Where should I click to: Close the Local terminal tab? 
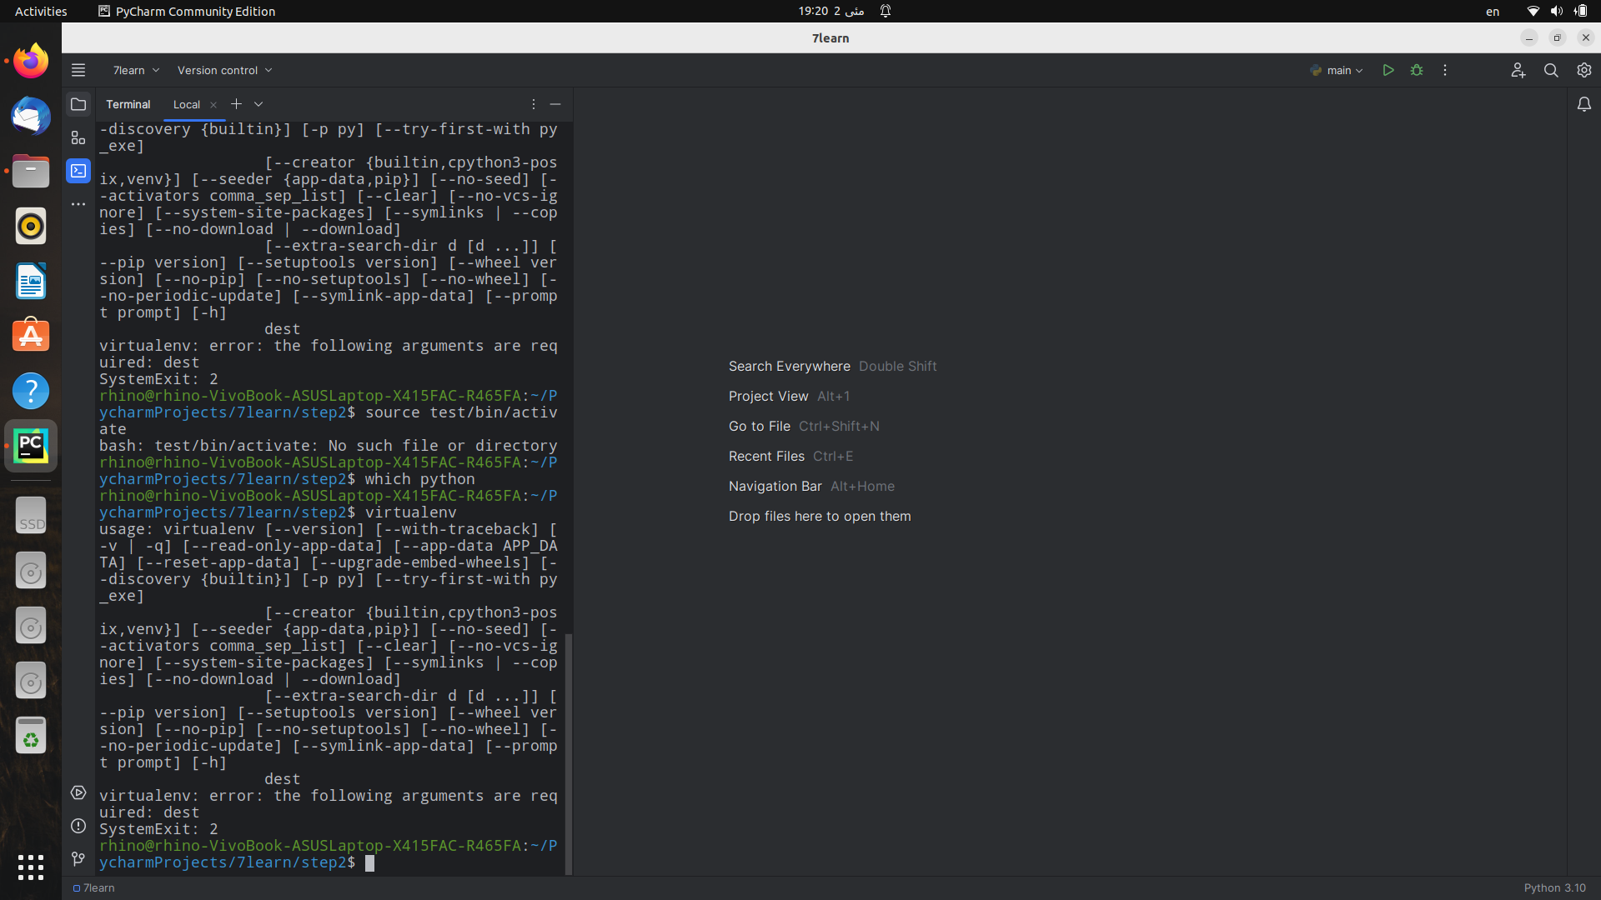213,105
